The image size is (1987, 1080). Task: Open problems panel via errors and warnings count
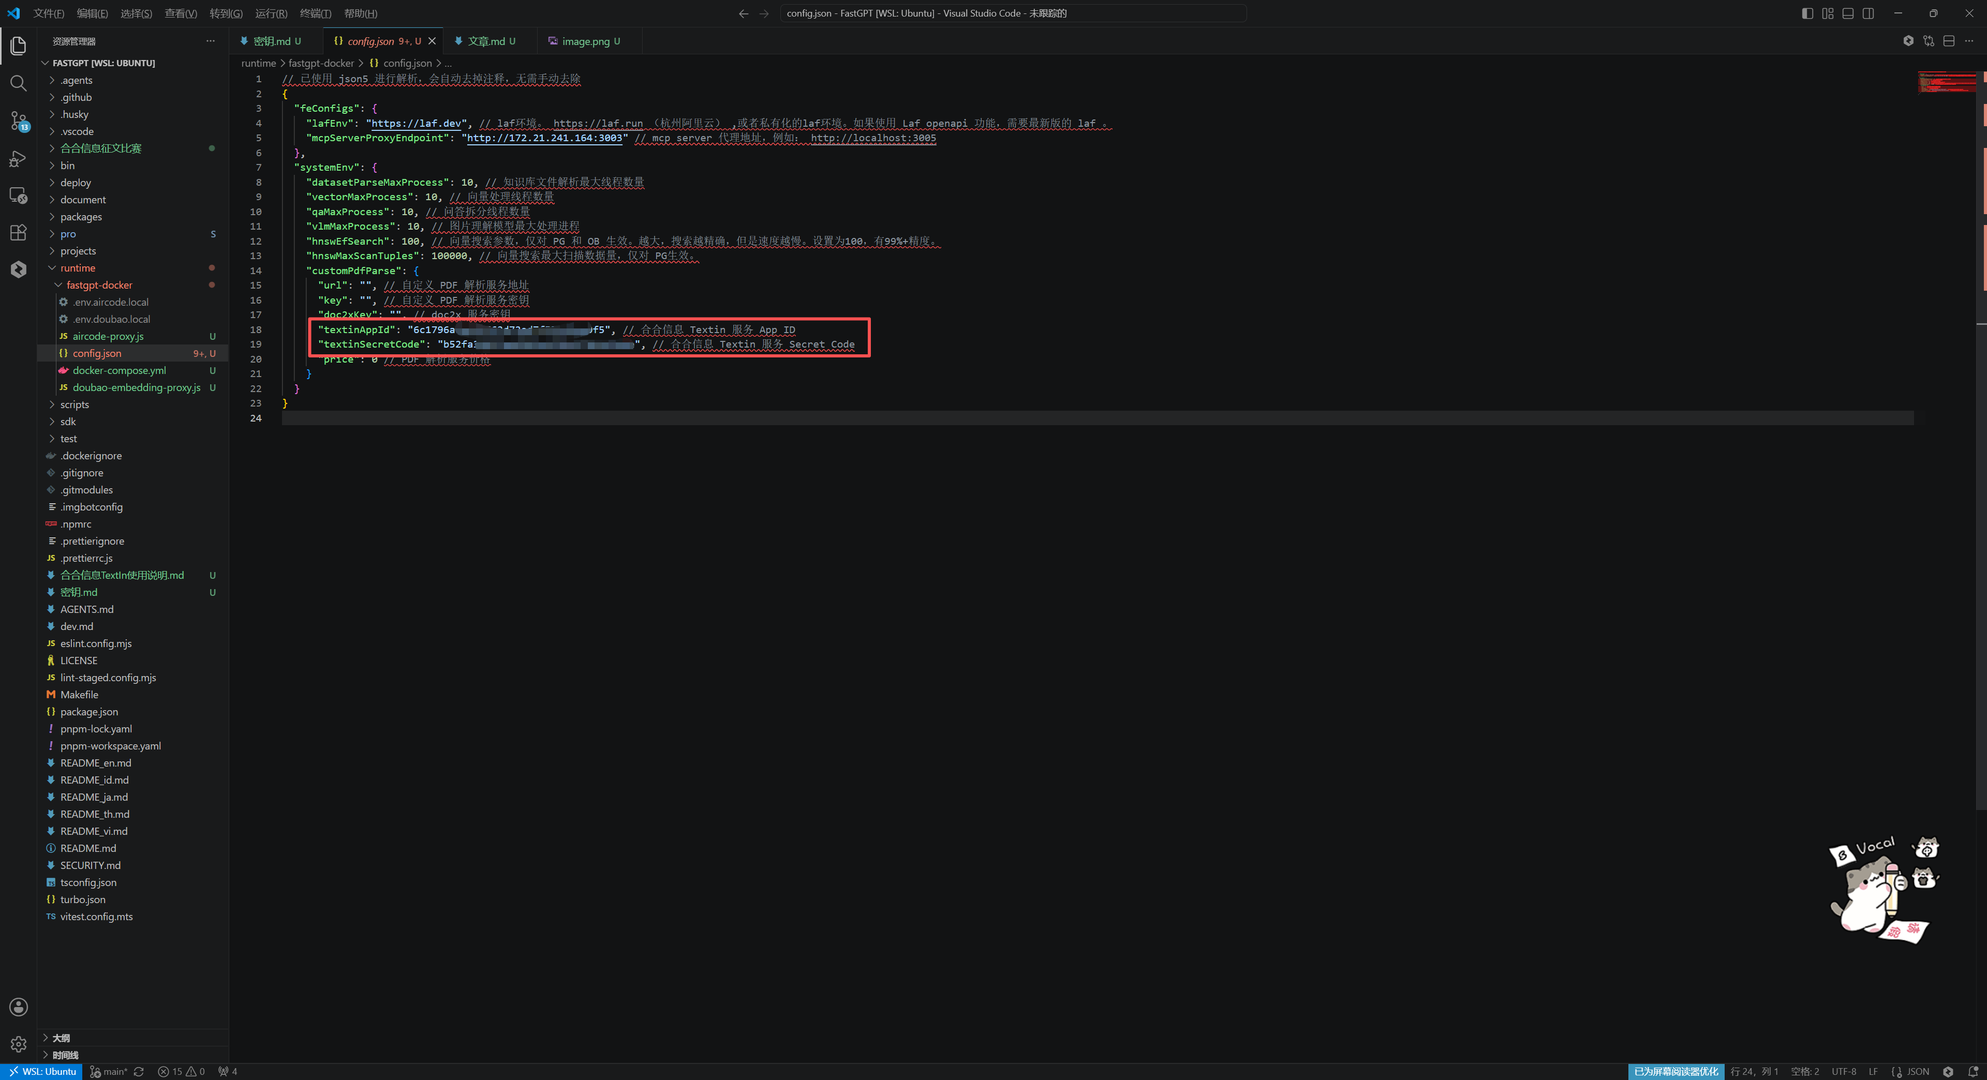[x=181, y=1072]
